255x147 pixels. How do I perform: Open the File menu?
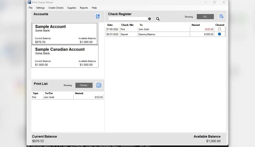coord(31,8)
